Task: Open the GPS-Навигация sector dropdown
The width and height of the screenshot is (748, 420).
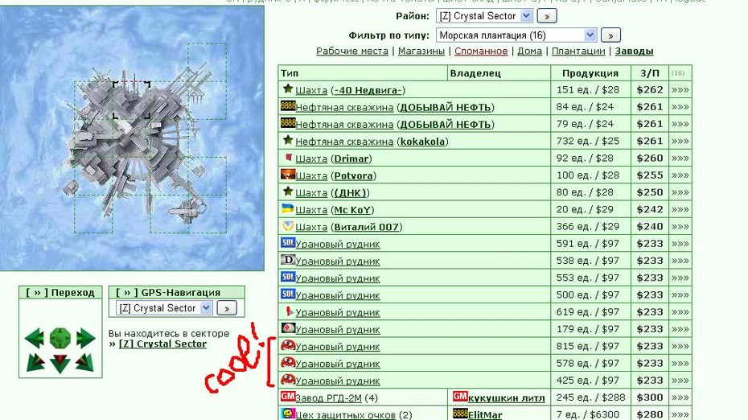Action: point(163,308)
